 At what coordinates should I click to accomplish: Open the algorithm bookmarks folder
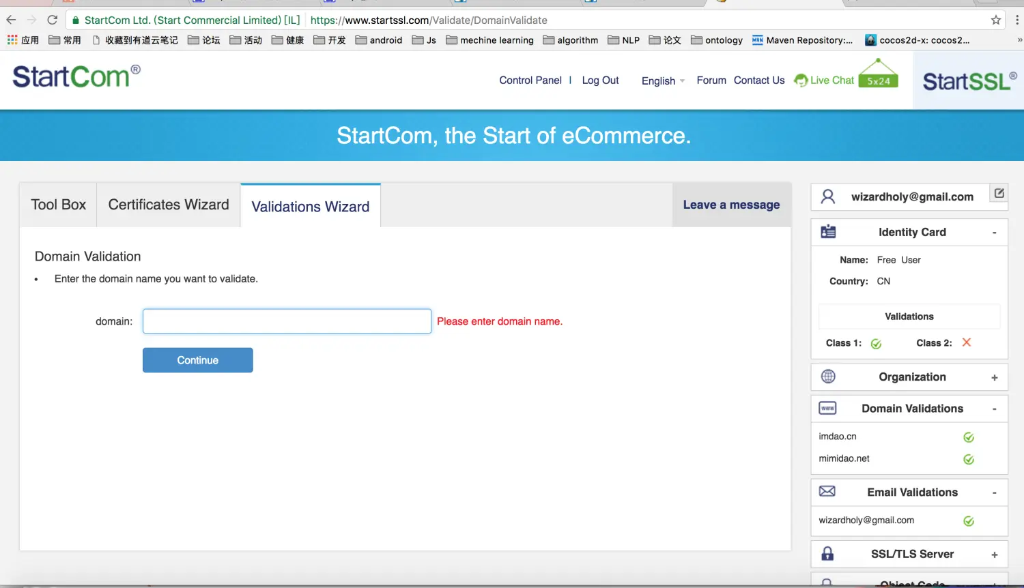click(x=571, y=40)
